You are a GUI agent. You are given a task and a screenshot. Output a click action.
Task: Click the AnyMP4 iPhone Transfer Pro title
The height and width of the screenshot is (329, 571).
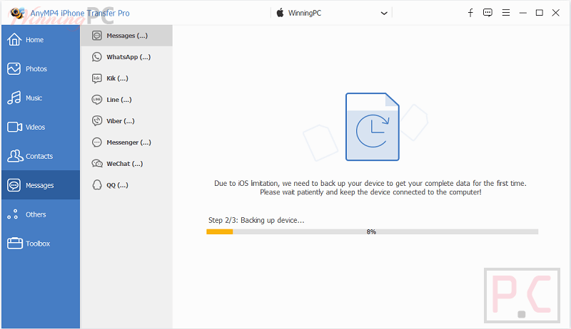tap(80, 13)
